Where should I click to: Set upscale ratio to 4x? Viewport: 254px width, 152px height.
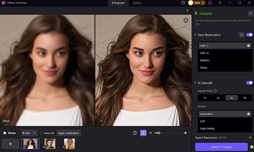[x=232, y=98]
